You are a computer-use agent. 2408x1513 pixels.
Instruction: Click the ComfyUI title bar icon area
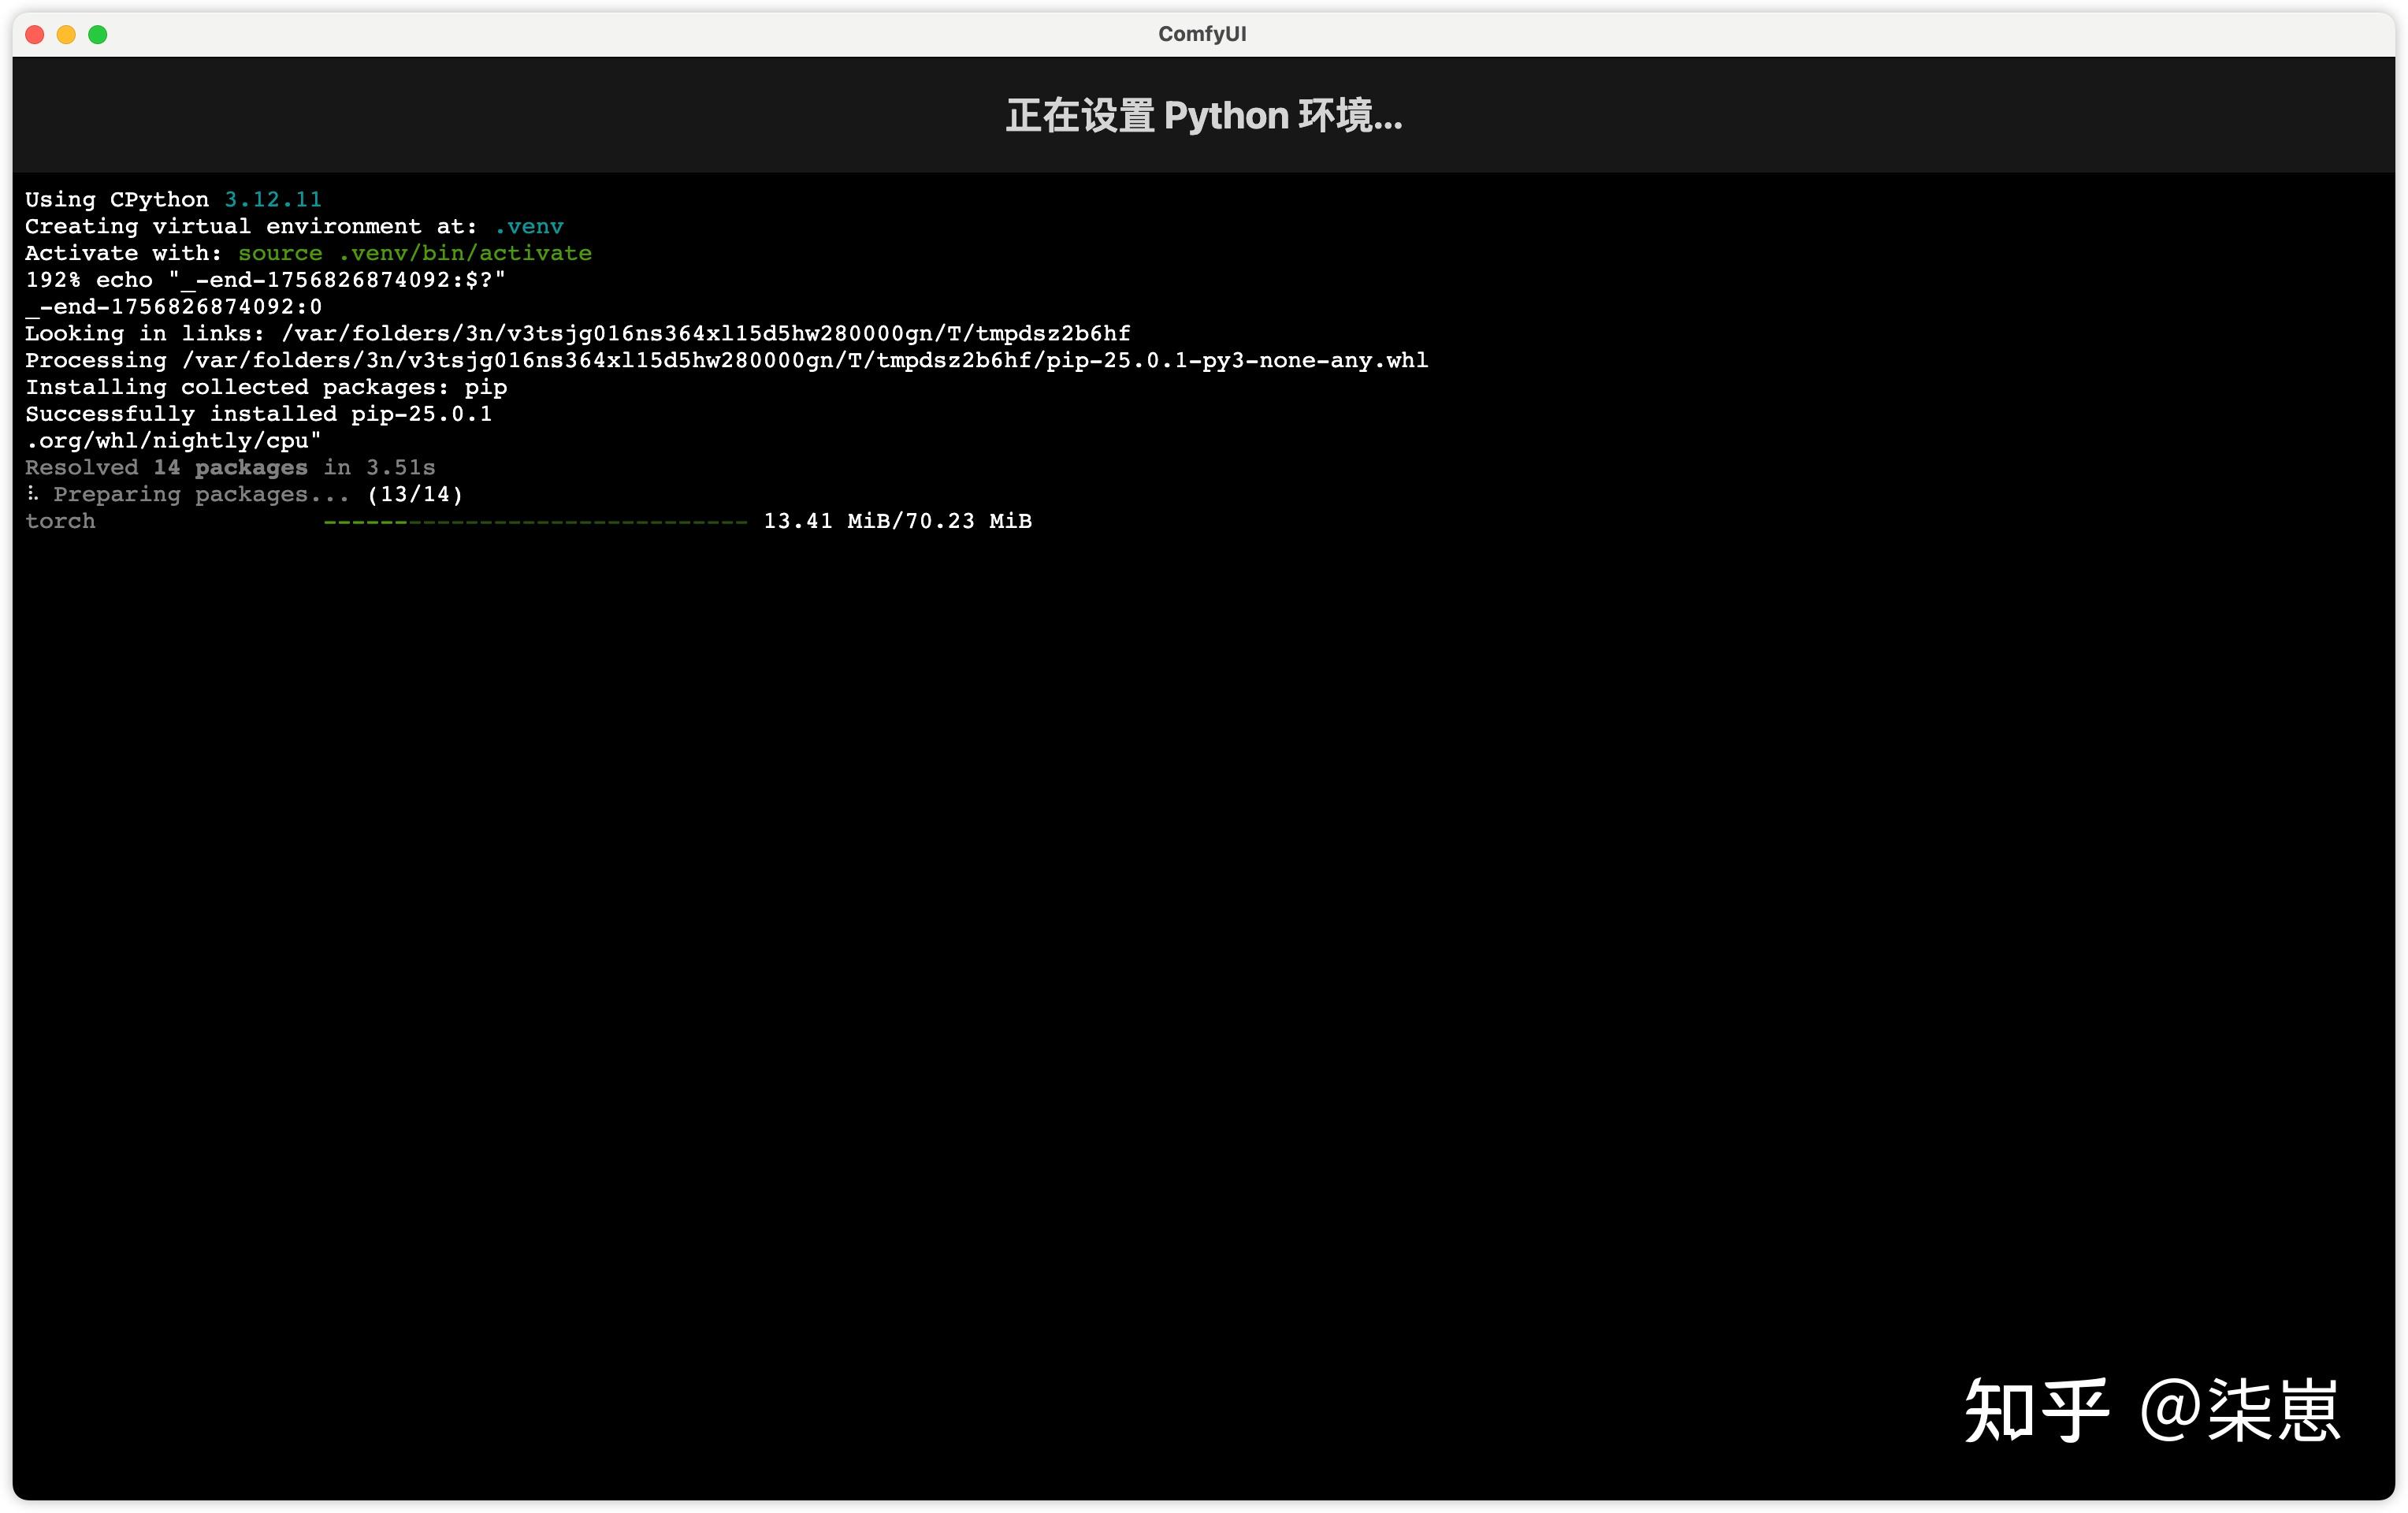[x=1204, y=33]
